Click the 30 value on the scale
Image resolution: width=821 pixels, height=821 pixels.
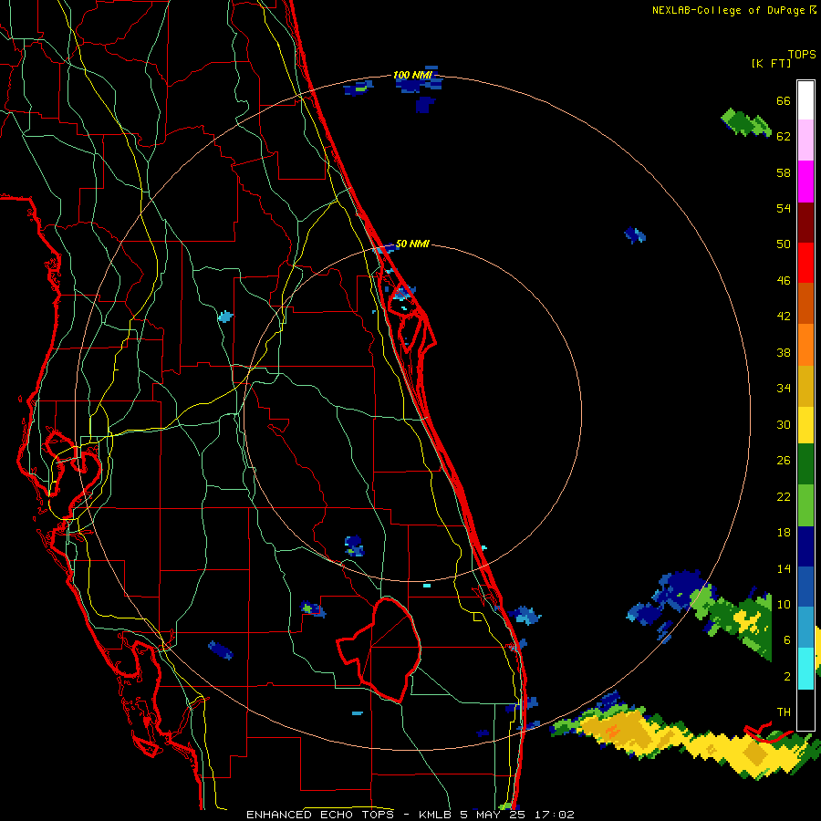coord(784,424)
